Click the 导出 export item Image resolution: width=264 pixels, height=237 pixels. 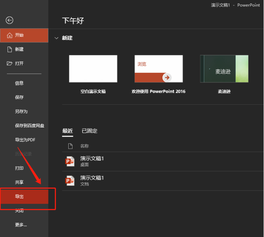[x=24, y=197]
